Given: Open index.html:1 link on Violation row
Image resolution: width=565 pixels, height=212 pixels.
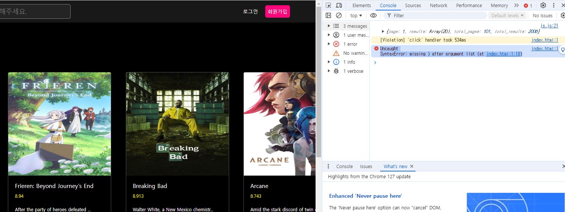Looking at the screenshot, I should [545, 40].
